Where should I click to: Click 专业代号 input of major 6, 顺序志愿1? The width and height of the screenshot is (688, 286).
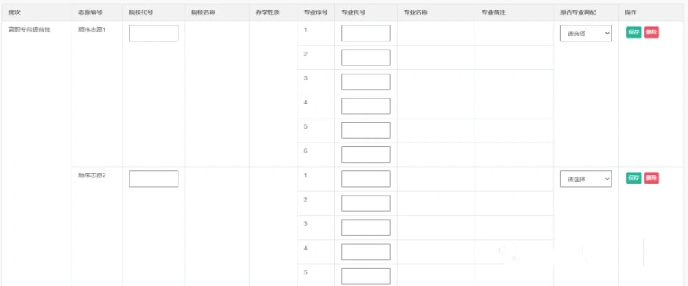tap(365, 155)
